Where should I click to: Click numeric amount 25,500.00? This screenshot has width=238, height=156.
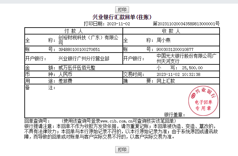(x=192, y=68)
